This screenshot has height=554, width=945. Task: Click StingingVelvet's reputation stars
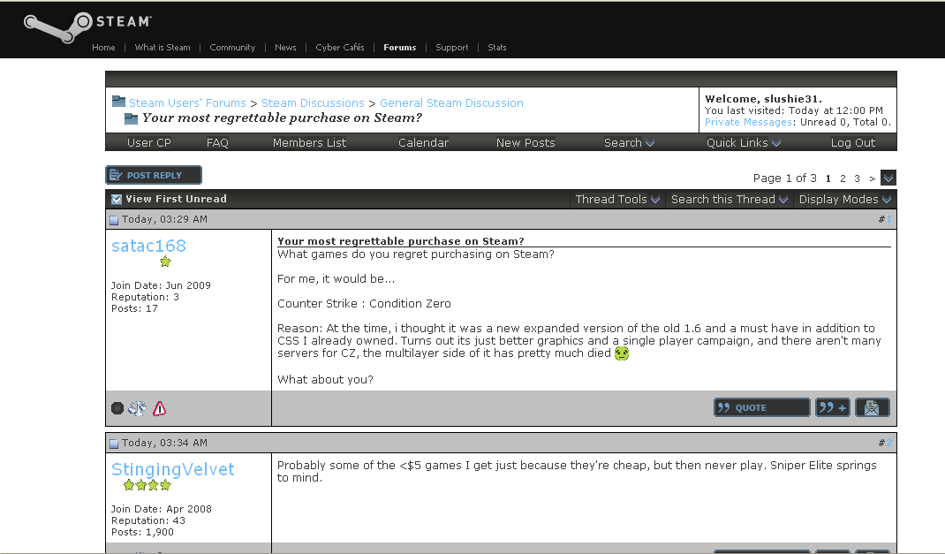pyautogui.click(x=147, y=485)
